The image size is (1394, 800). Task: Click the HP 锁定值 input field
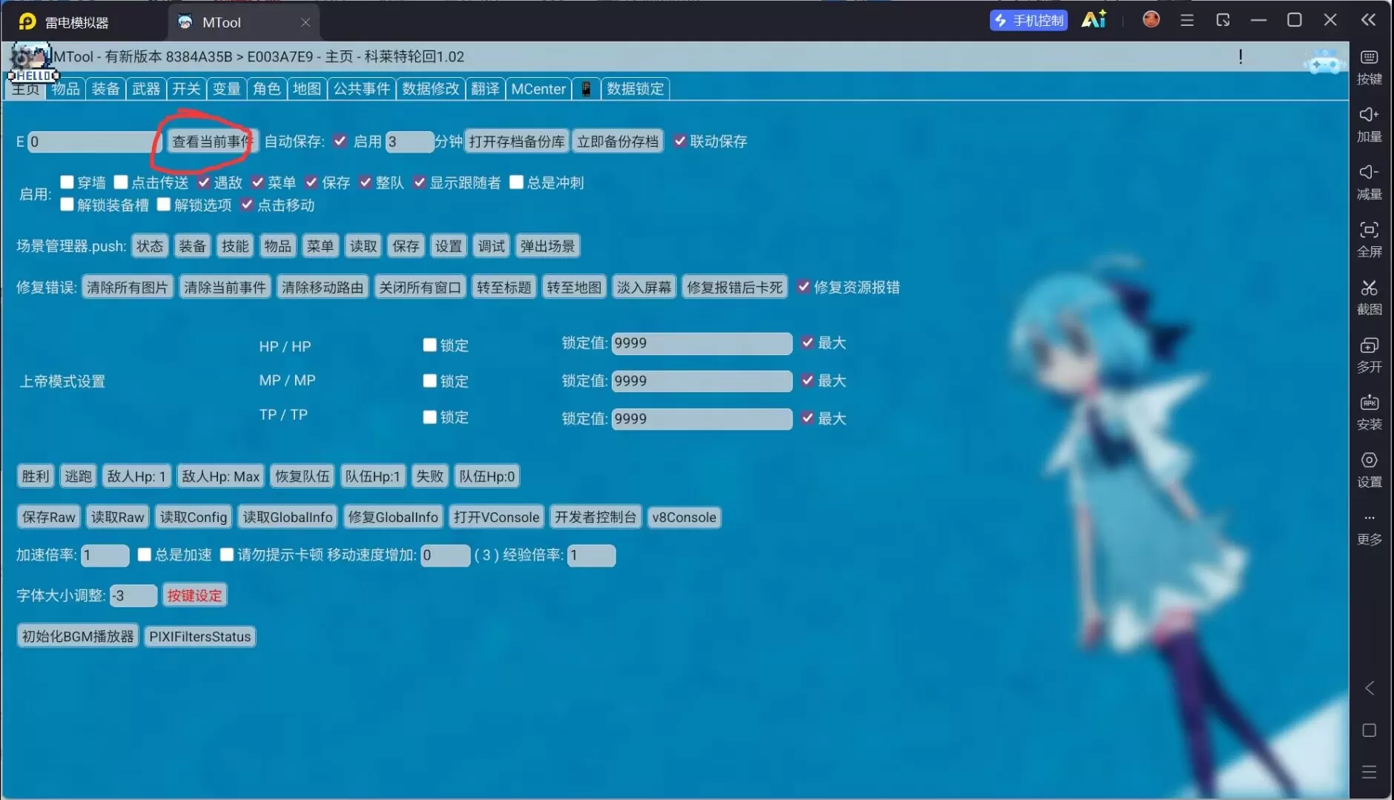click(701, 343)
